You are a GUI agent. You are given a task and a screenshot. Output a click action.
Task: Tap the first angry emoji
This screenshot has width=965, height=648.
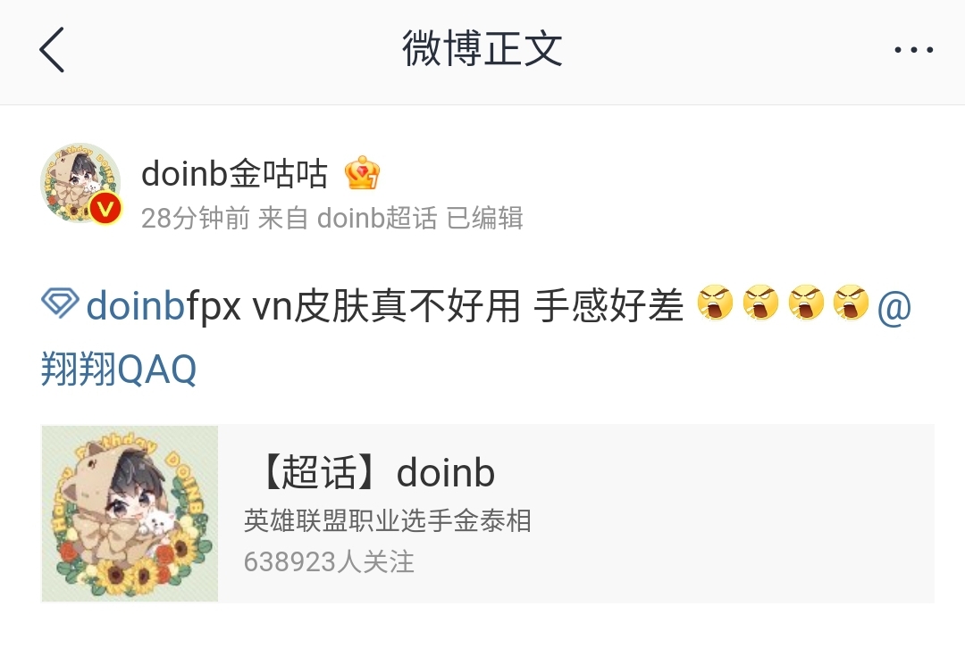click(715, 303)
